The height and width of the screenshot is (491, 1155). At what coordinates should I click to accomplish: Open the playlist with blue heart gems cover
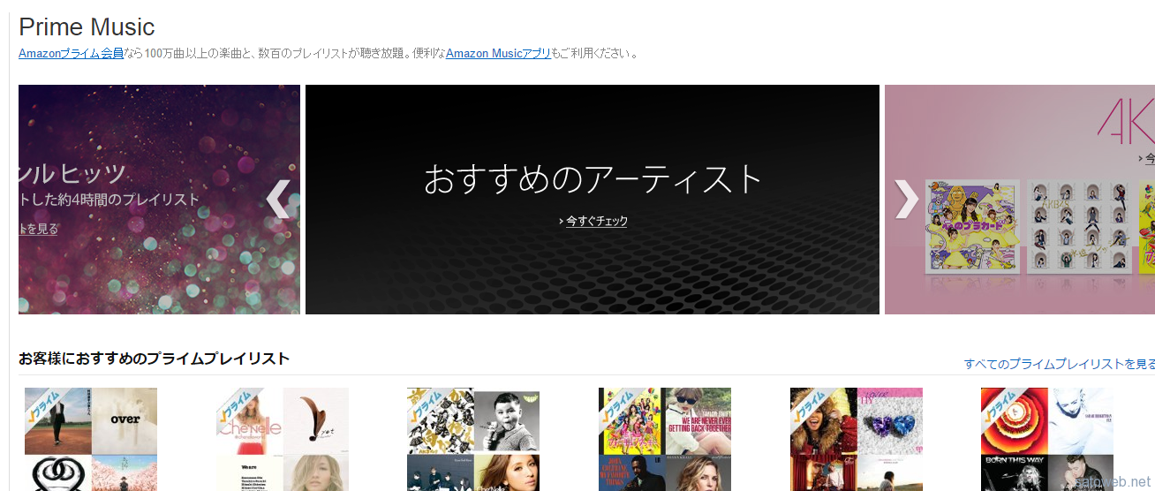point(857,439)
